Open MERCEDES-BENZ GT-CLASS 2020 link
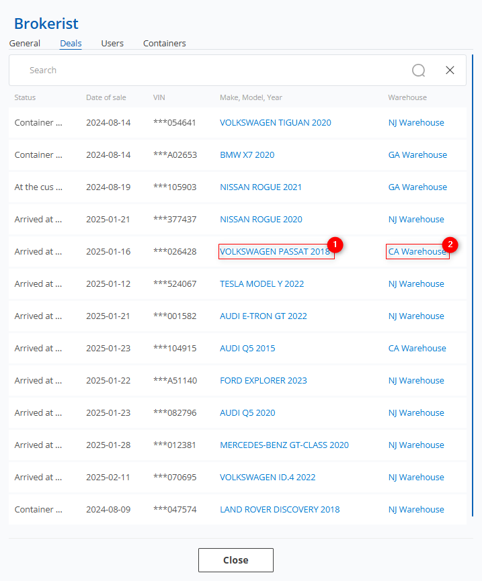 (x=284, y=445)
